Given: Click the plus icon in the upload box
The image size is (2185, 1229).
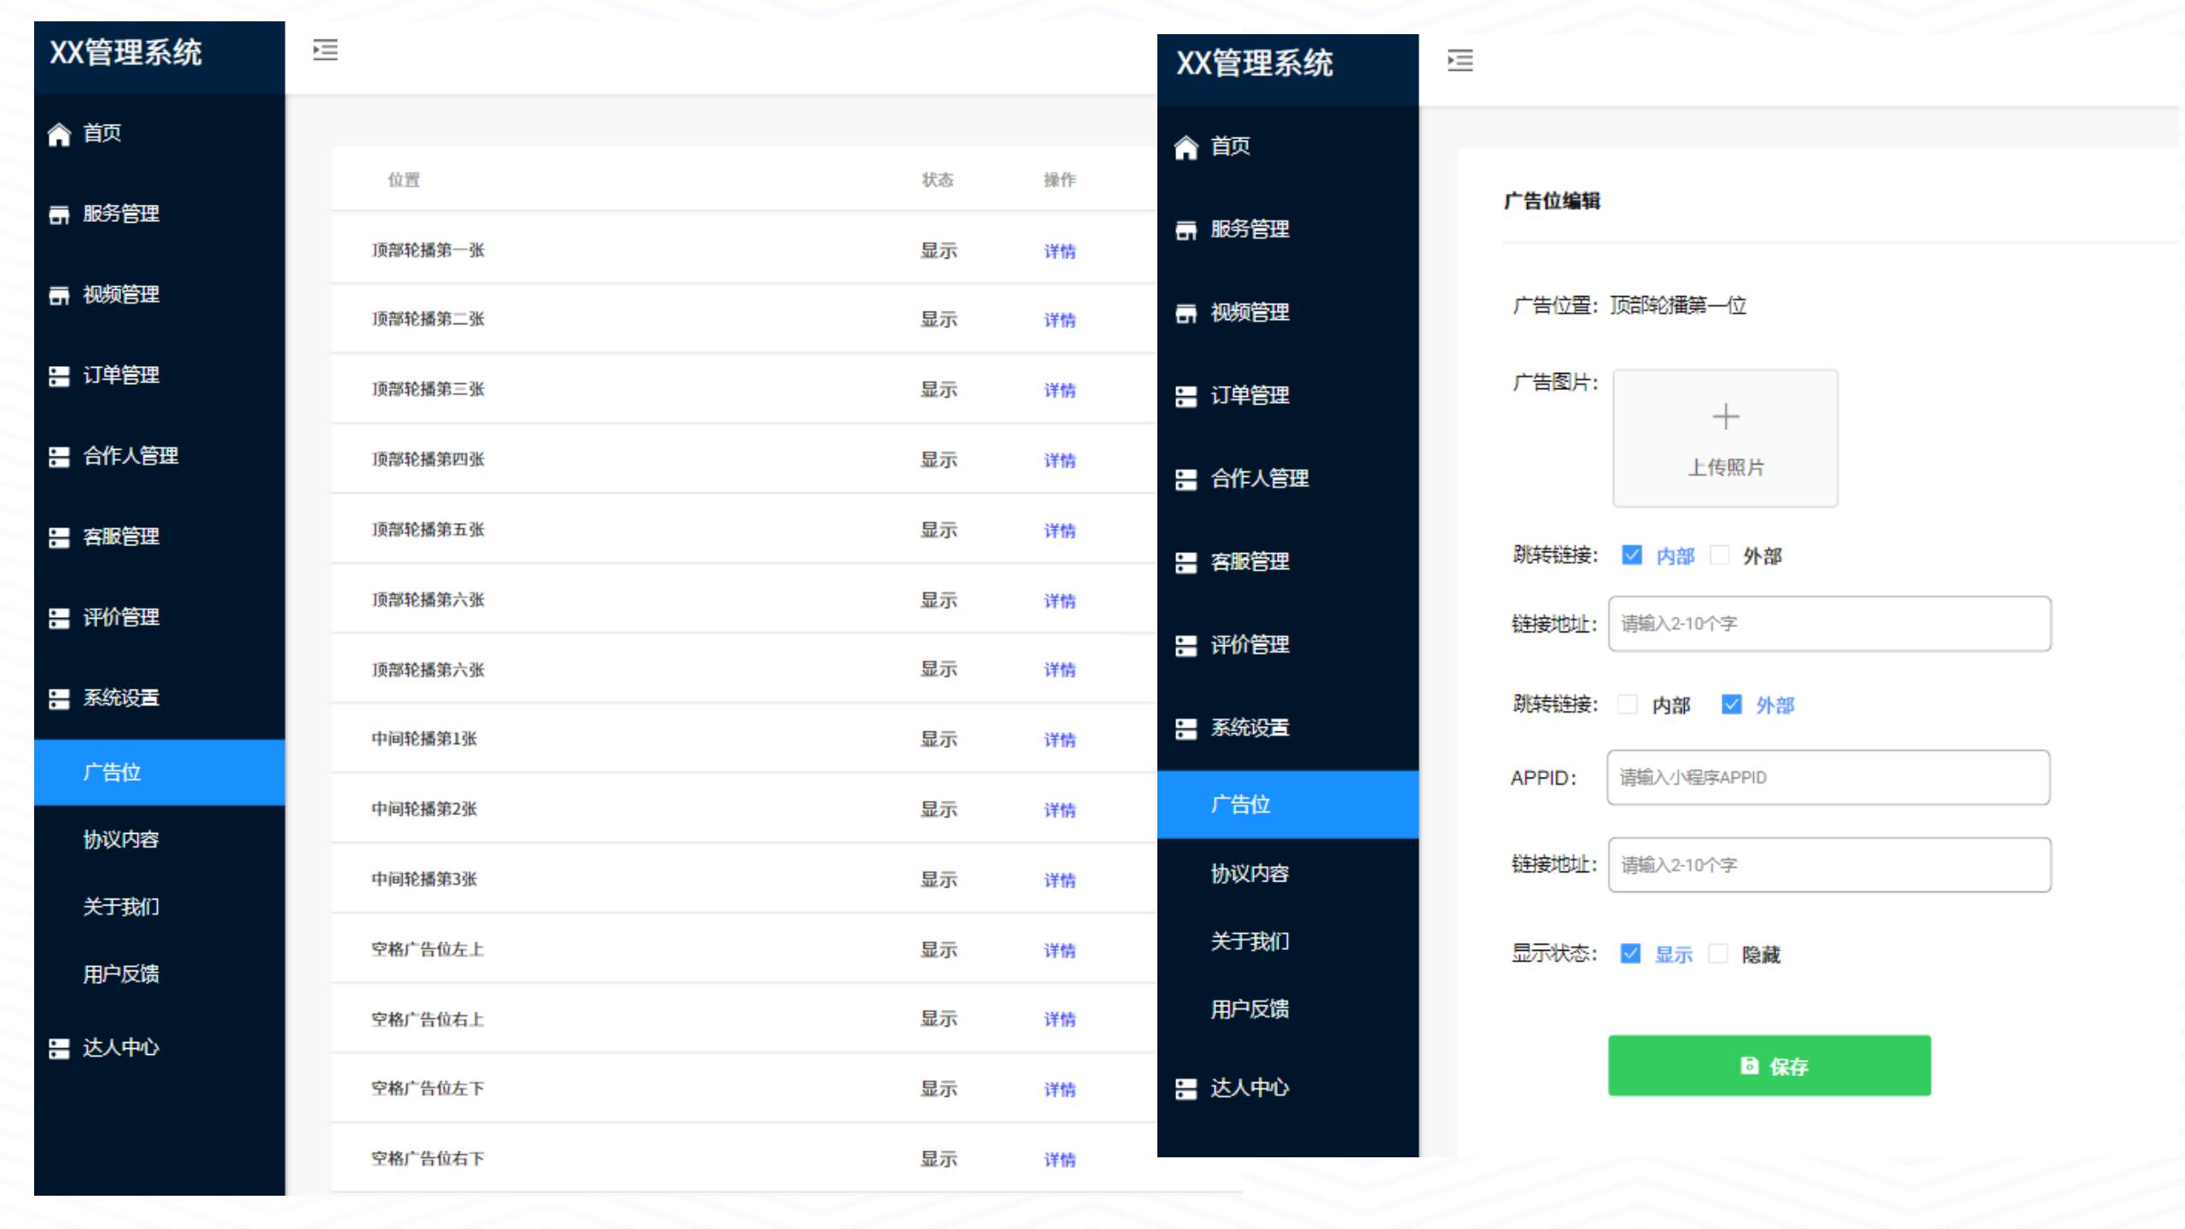Looking at the screenshot, I should [x=1726, y=416].
